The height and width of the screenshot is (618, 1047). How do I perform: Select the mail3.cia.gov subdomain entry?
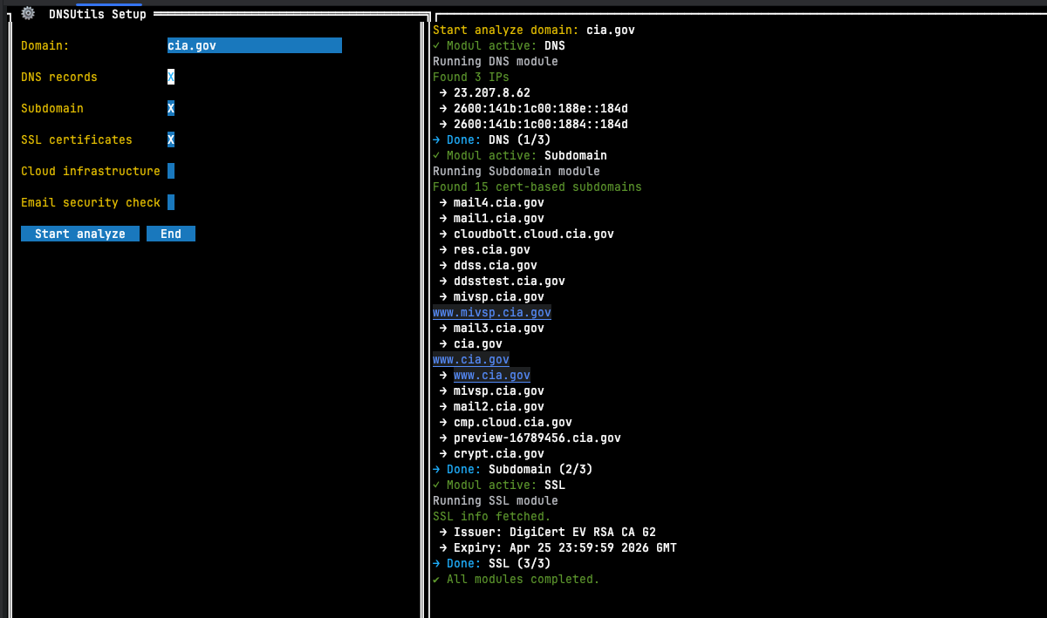click(x=499, y=328)
